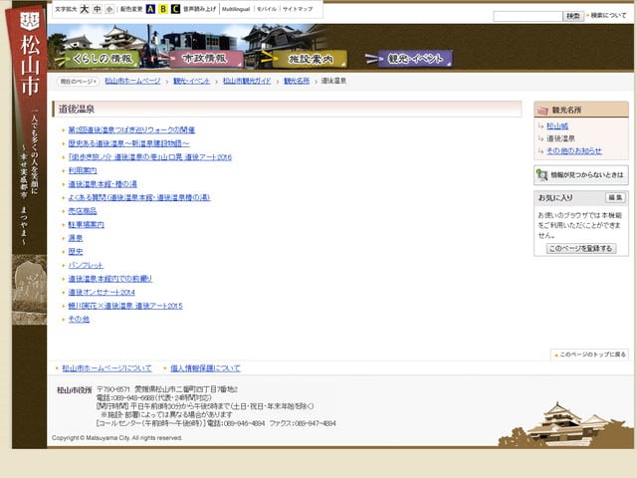Choose color scheme A

click(x=150, y=9)
